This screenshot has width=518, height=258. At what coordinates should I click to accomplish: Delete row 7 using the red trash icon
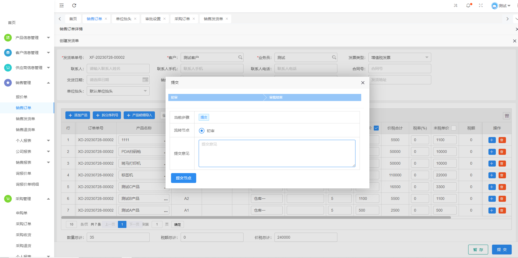point(502,210)
